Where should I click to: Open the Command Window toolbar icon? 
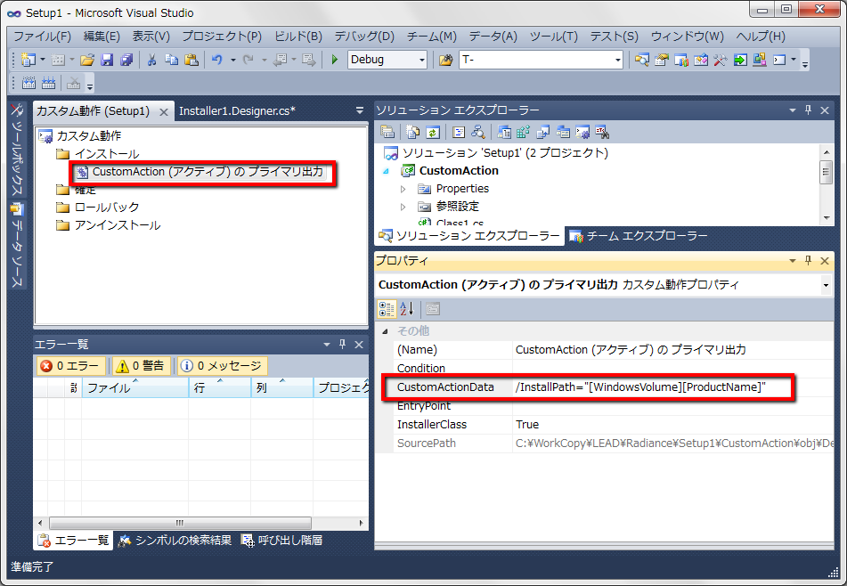[x=779, y=60]
